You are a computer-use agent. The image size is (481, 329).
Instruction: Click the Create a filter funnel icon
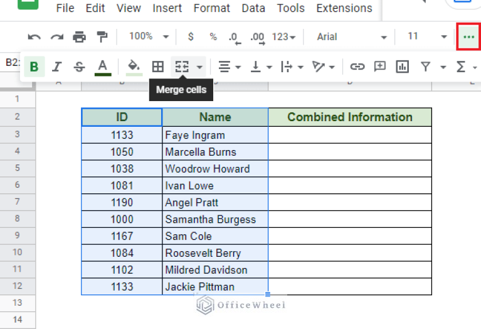pos(425,67)
